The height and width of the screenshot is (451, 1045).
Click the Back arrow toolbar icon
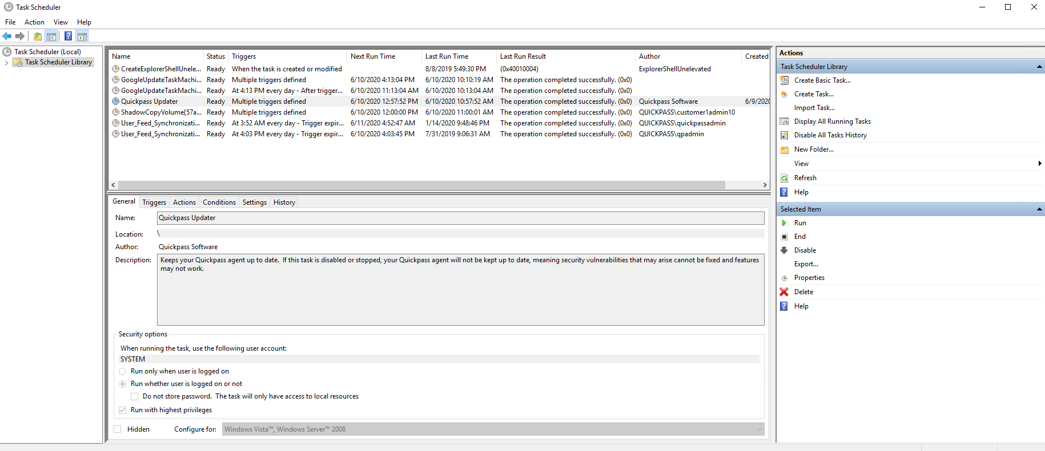coord(7,36)
